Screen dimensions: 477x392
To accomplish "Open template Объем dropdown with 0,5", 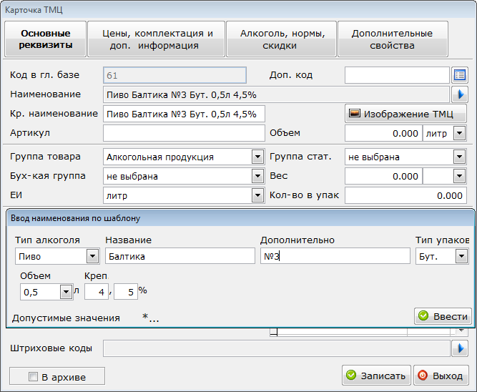I will [x=66, y=292].
